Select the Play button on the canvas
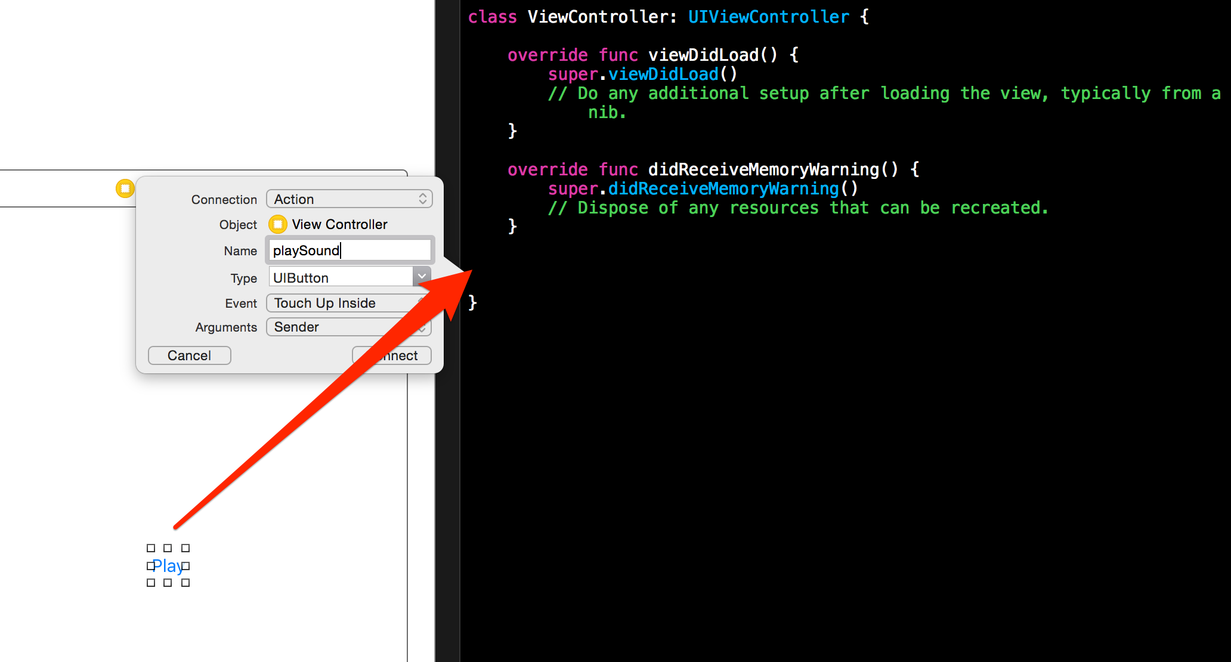 click(168, 565)
